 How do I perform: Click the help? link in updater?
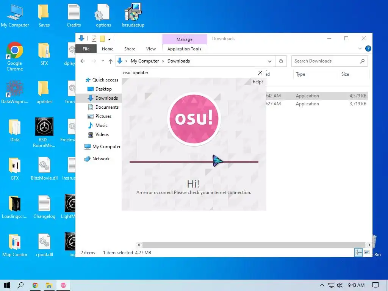coord(258,82)
